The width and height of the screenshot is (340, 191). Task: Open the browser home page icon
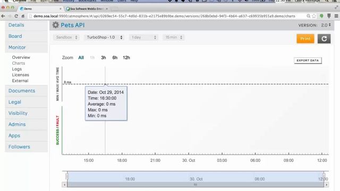pyautogui.click(x=23, y=16)
